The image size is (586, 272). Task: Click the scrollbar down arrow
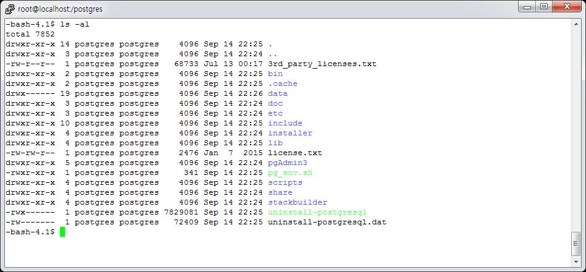click(x=575, y=260)
